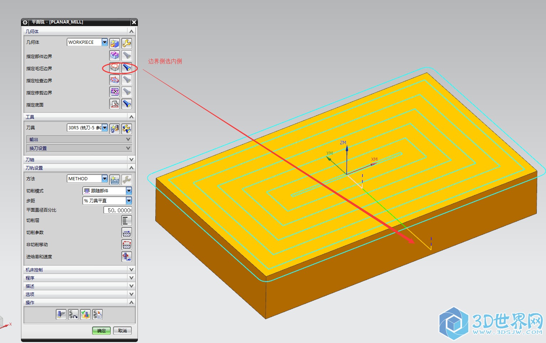
Task: Click the Verify tool path icon
Action: (85, 315)
